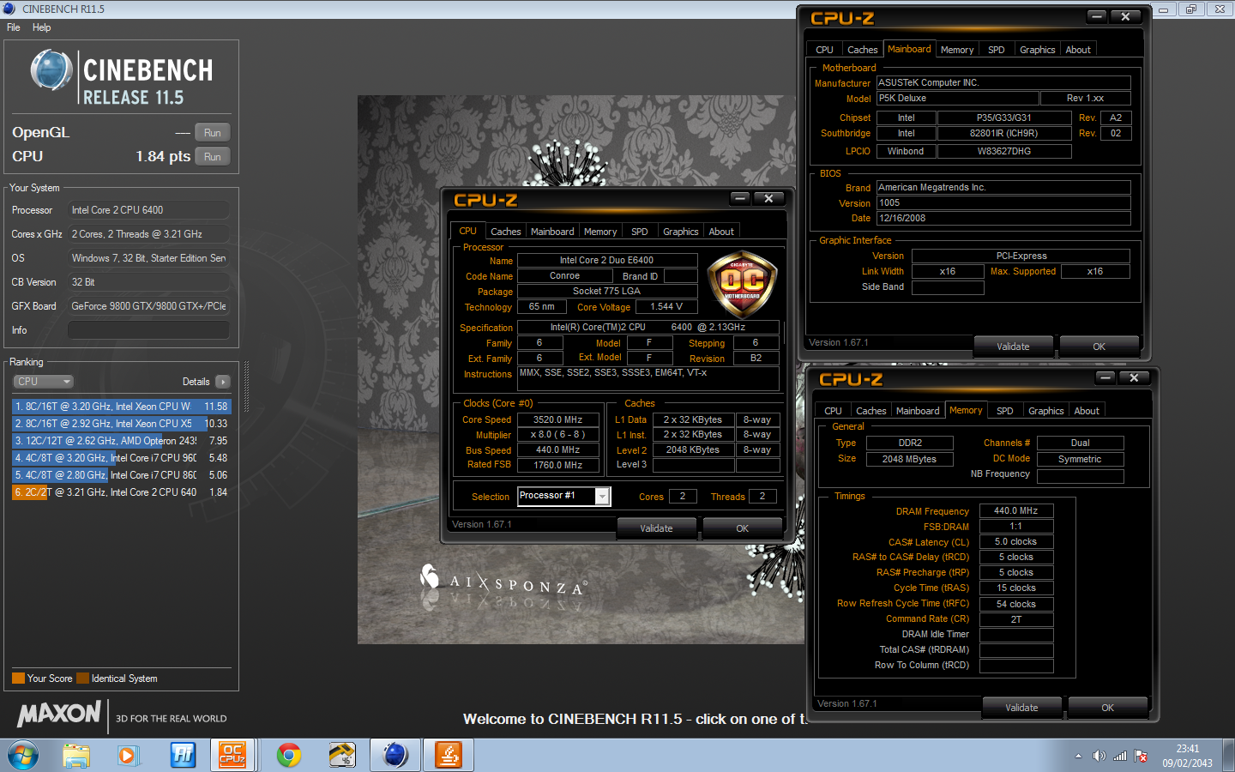Select ranking row 4C/8T @ 2.80 GHz i7
Screen dimensions: 1235x772
(x=121, y=475)
